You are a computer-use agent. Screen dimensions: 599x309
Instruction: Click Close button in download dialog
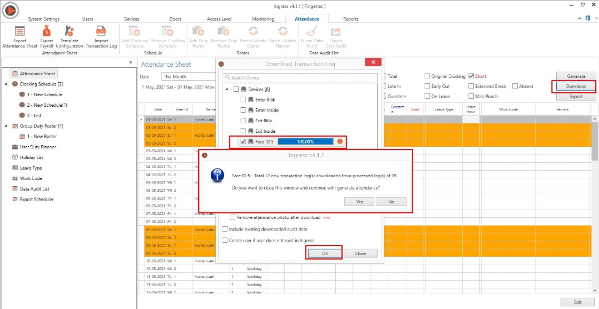point(360,253)
